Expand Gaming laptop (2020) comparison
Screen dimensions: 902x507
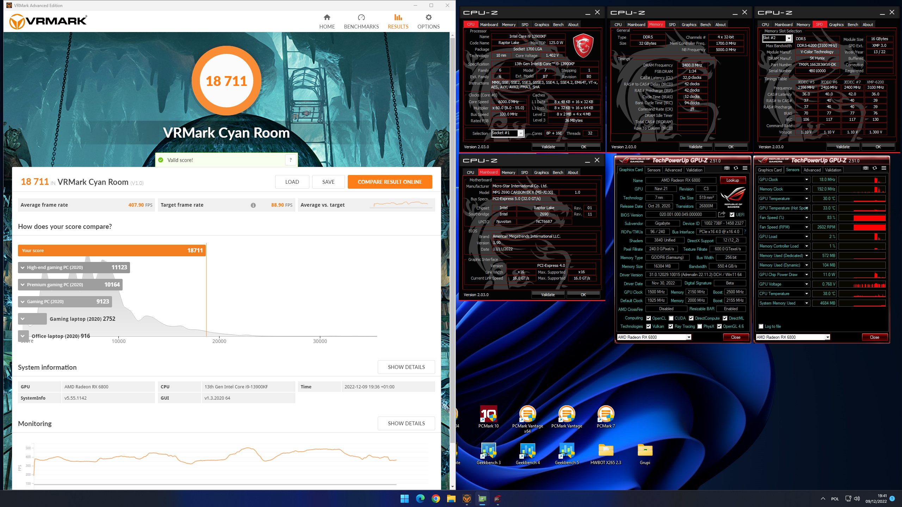(23, 319)
